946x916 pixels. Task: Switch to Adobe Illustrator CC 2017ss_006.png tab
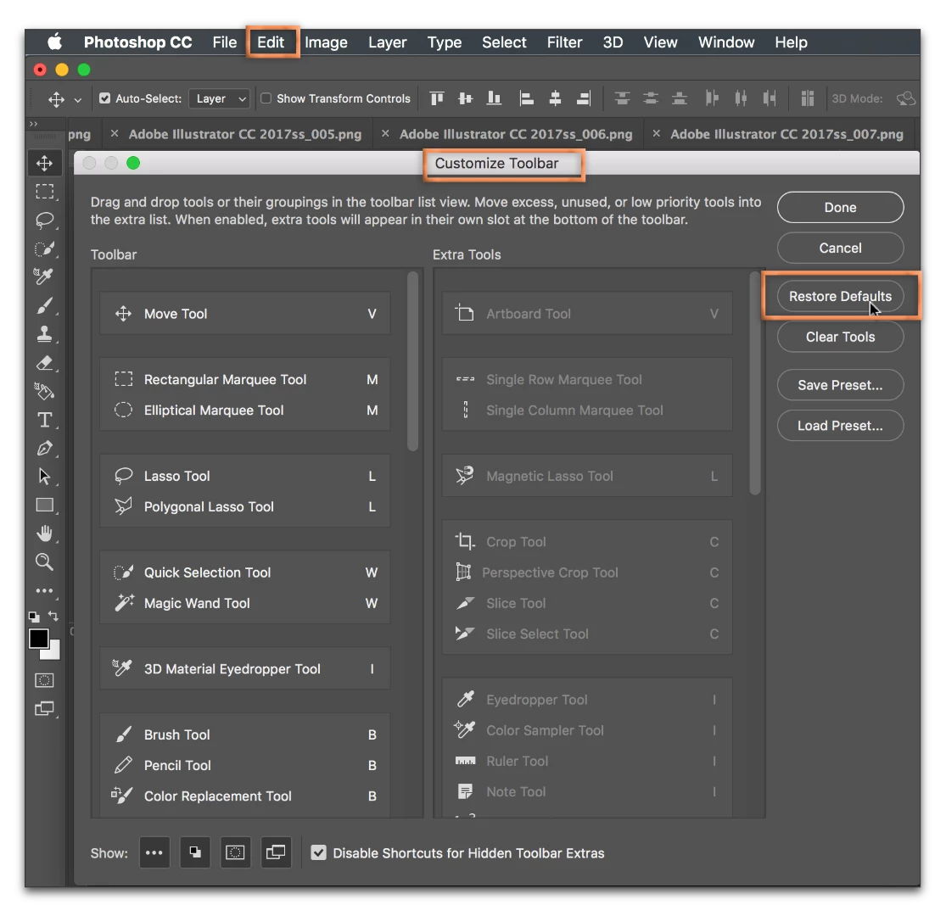point(516,134)
